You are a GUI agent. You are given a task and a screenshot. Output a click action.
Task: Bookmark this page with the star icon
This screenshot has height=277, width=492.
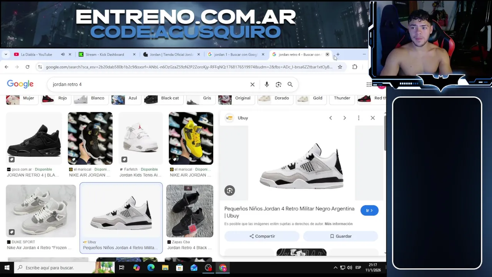pyautogui.click(x=340, y=67)
